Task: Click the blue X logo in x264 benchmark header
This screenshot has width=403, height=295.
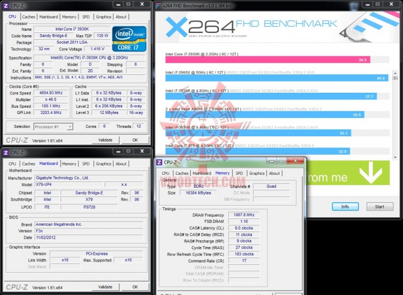Action: pyautogui.click(x=176, y=27)
